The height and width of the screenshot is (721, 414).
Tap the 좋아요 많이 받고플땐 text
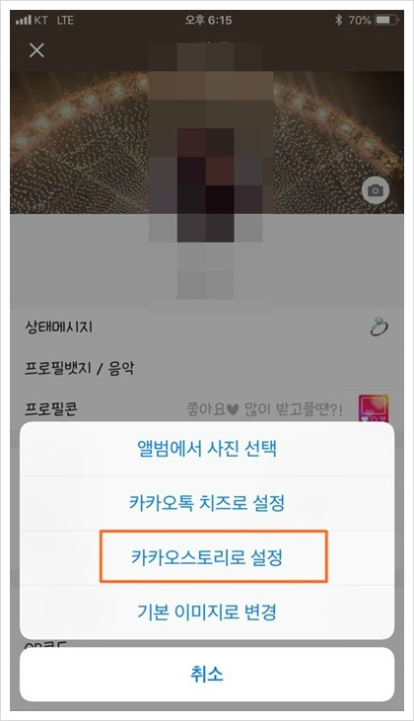click(x=264, y=408)
